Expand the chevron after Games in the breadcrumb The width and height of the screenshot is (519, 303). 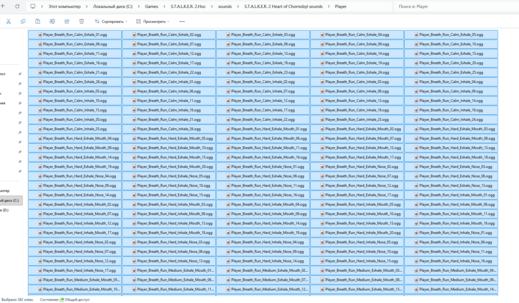pos(164,6)
